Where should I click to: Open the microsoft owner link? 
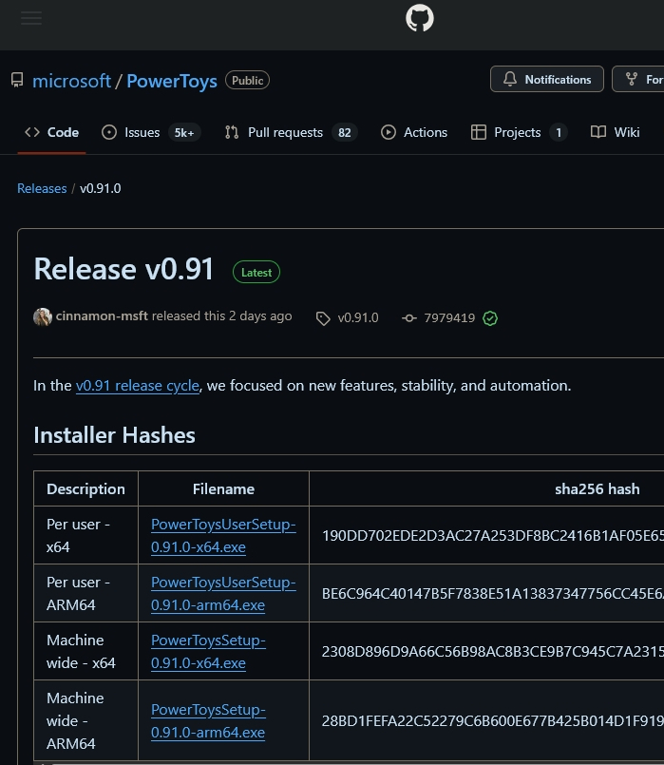71,81
